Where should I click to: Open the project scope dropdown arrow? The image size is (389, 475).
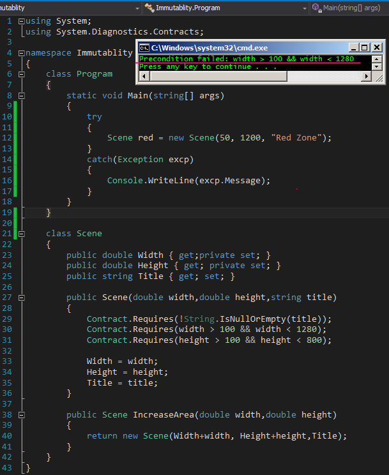[x=137, y=8]
